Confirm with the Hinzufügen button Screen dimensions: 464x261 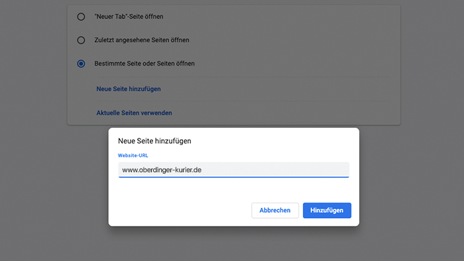click(327, 211)
